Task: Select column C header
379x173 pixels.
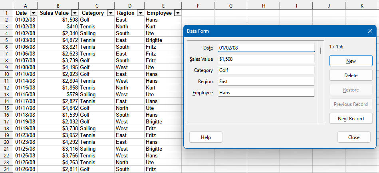Action: tap(96, 6)
